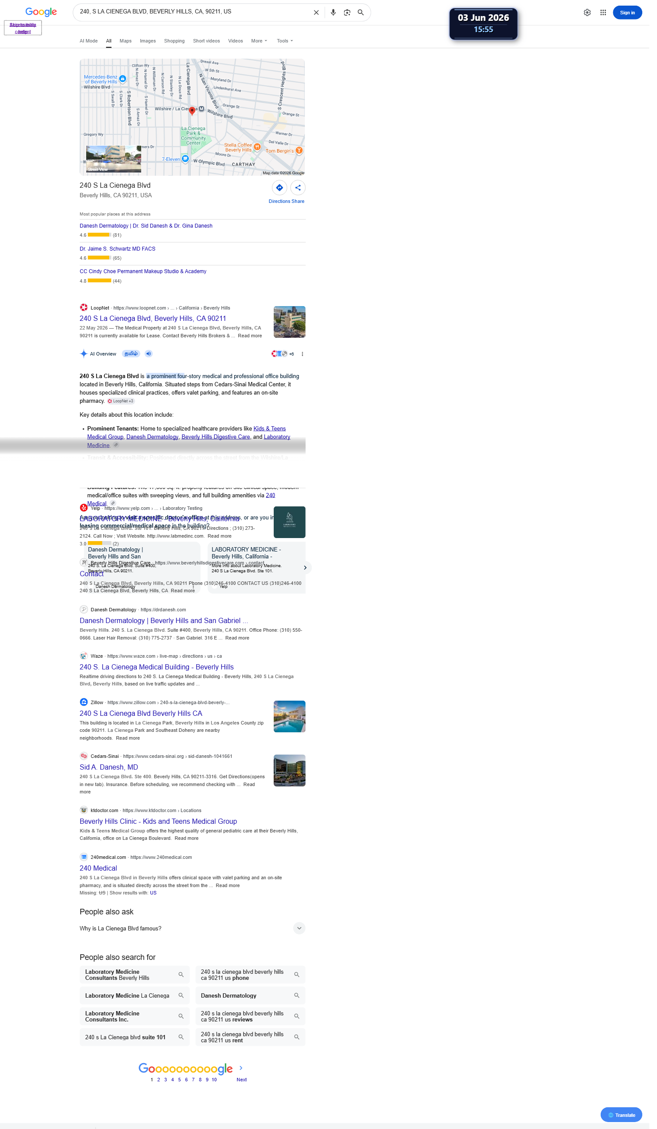Image resolution: width=657 pixels, height=1129 pixels.
Task: Open "CC Cindy Choe Permanent Makeup Studio & Academy" link
Action: pyautogui.click(x=143, y=271)
